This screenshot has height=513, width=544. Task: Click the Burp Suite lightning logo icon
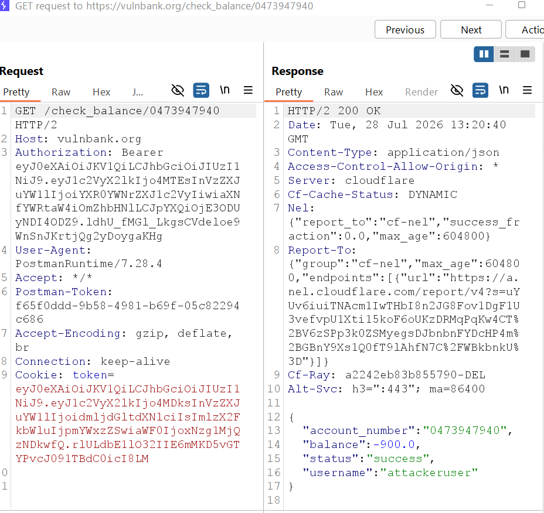[4, 5]
